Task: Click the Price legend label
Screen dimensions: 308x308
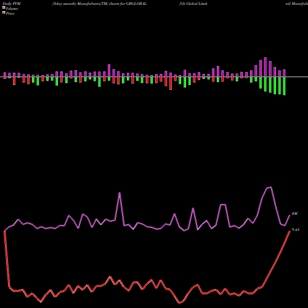Action: pos(10,14)
